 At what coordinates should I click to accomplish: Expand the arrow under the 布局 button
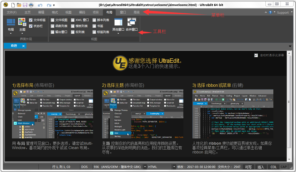click(11, 34)
